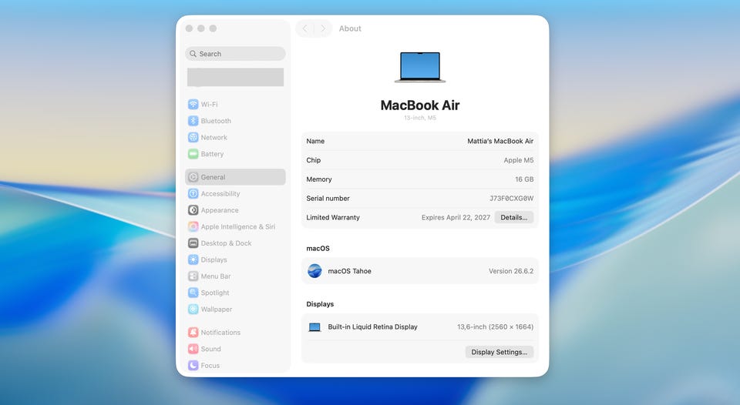Screen dimensions: 740x405
Task: Click the macOS section heading
Action: pyautogui.click(x=318, y=249)
